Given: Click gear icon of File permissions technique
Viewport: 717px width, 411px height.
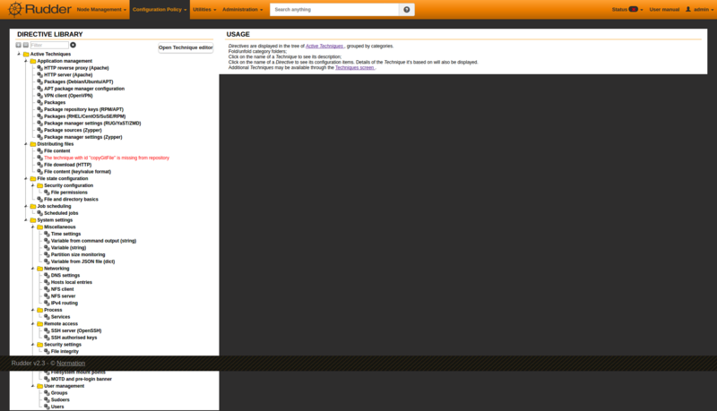Looking at the screenshot, I should pyautogui.click(x=47, y=193).
